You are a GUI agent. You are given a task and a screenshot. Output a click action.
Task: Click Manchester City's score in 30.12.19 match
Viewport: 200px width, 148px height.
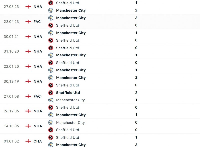[136, 78]
